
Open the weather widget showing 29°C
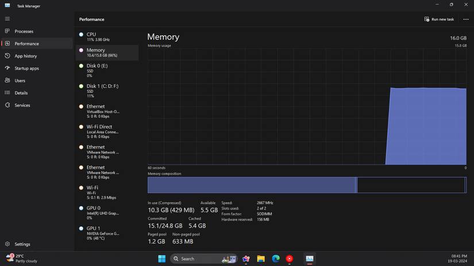click(x=21, y=259)
